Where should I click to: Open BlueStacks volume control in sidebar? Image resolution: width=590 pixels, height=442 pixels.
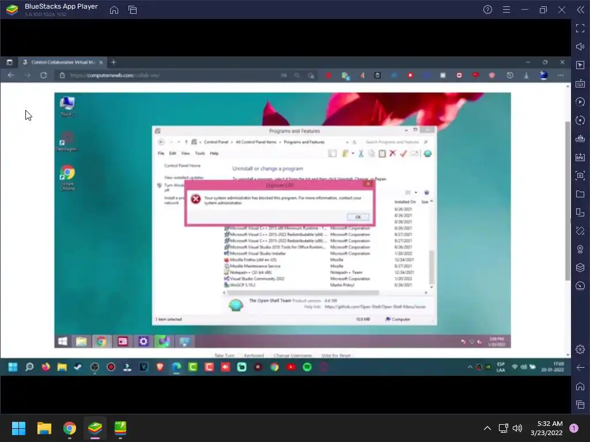580,47
